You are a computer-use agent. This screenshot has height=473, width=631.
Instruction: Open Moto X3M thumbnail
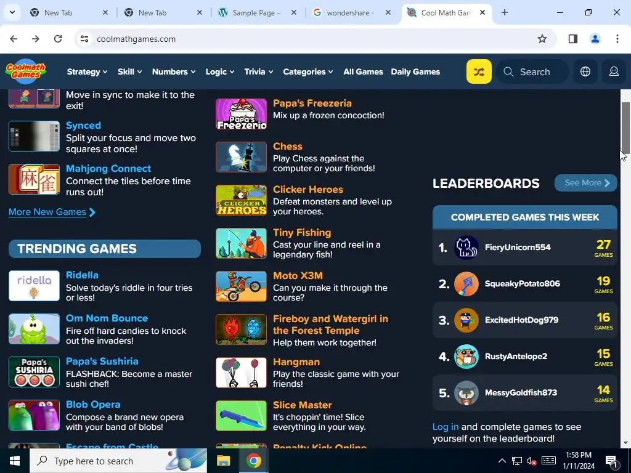[x=241, y=286]
